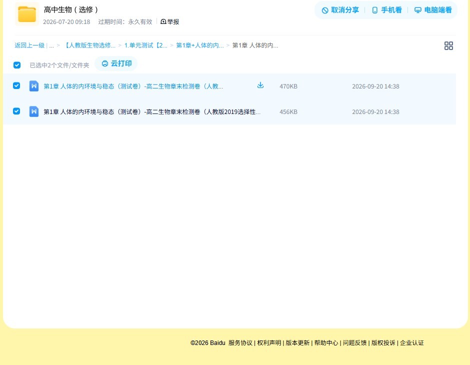Screen dimensions: 470x365
Task: Download the 470KB file via download icon
Action: coord(260,85)
